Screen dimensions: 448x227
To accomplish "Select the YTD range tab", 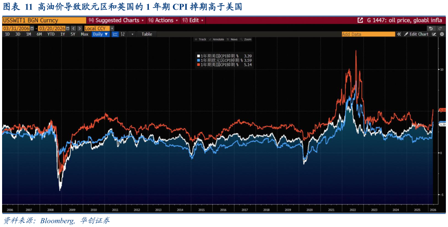I will [x=51, y=34].
